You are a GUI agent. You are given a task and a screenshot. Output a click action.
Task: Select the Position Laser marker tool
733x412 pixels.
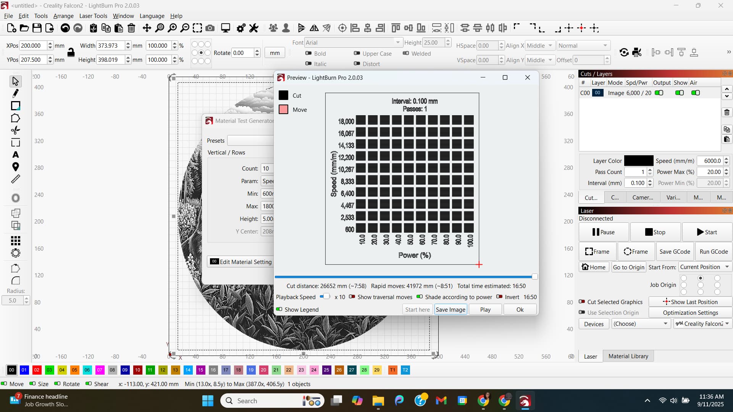[x=15, y=167]
